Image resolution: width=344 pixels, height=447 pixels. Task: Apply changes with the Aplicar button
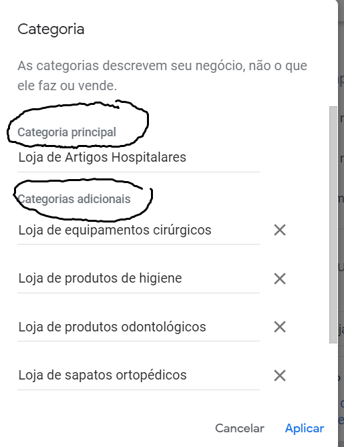(x=305, y=428)
